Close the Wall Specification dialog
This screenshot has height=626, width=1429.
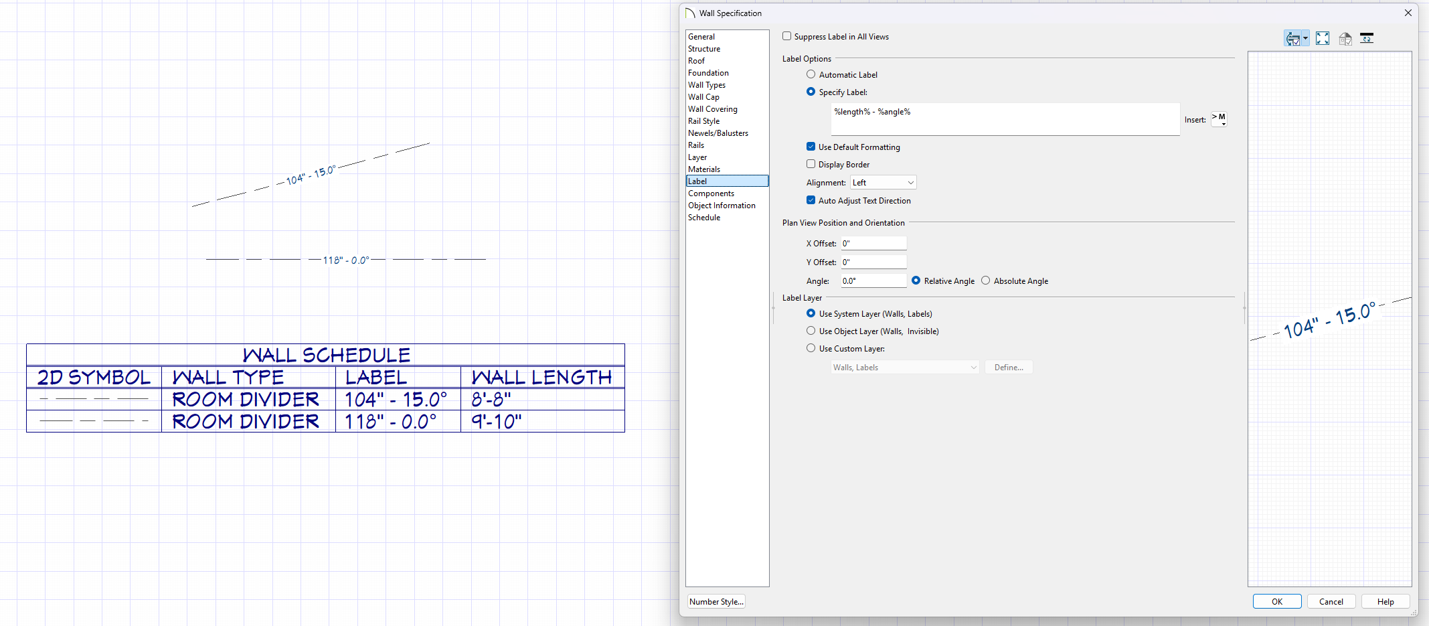[1408, 13]
